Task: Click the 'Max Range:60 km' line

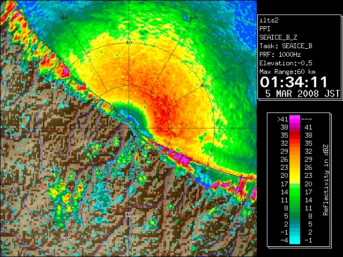Action: (288, 72)
